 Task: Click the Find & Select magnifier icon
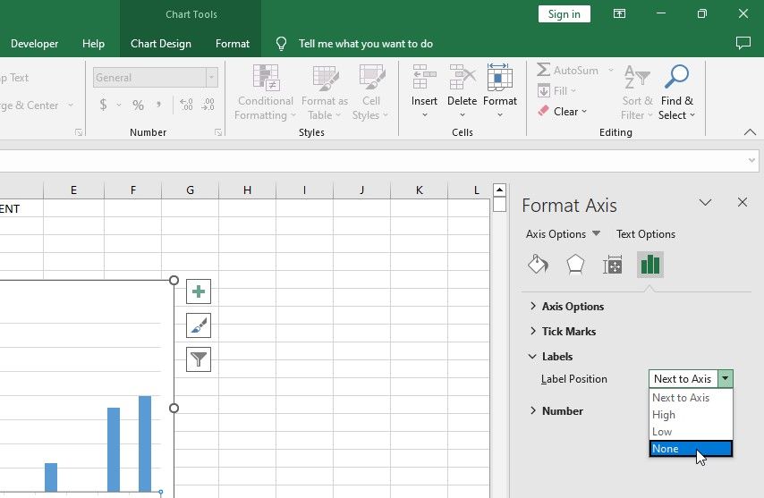[676, 78]
